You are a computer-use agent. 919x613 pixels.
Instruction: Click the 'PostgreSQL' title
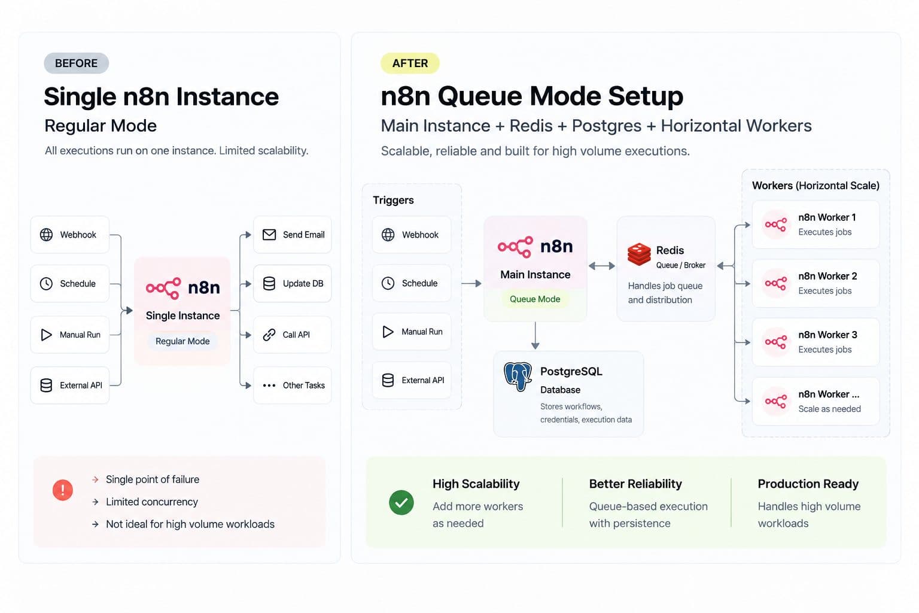pos(571,371)
